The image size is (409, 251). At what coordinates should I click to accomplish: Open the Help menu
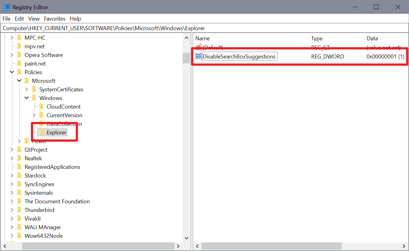point(75,19)
